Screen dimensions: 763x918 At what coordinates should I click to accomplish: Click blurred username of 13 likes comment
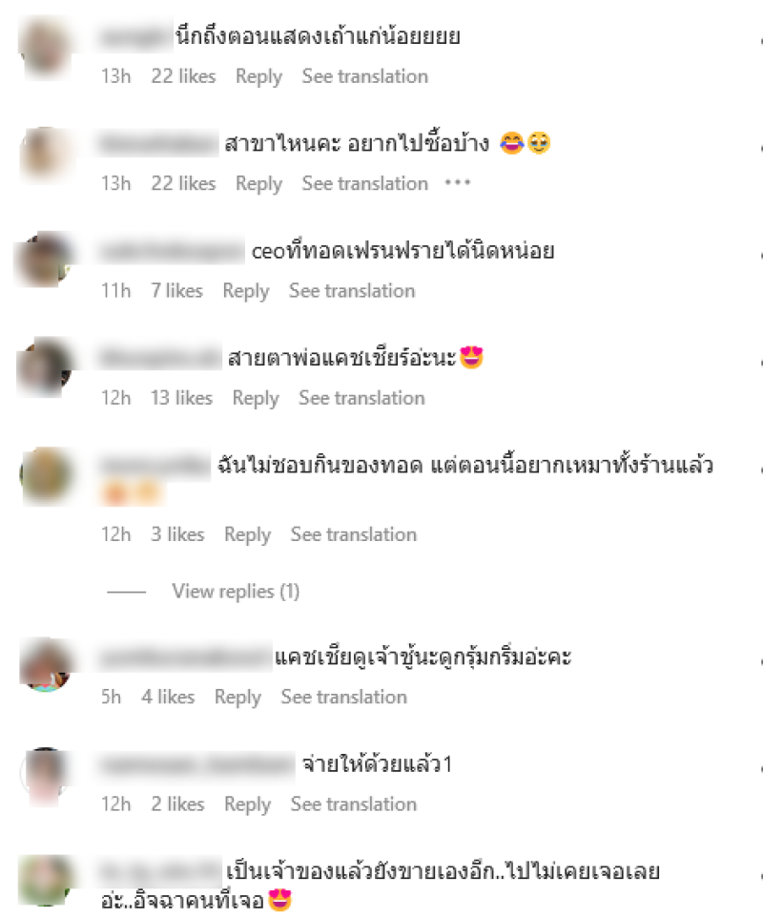(x=159, y=358)
